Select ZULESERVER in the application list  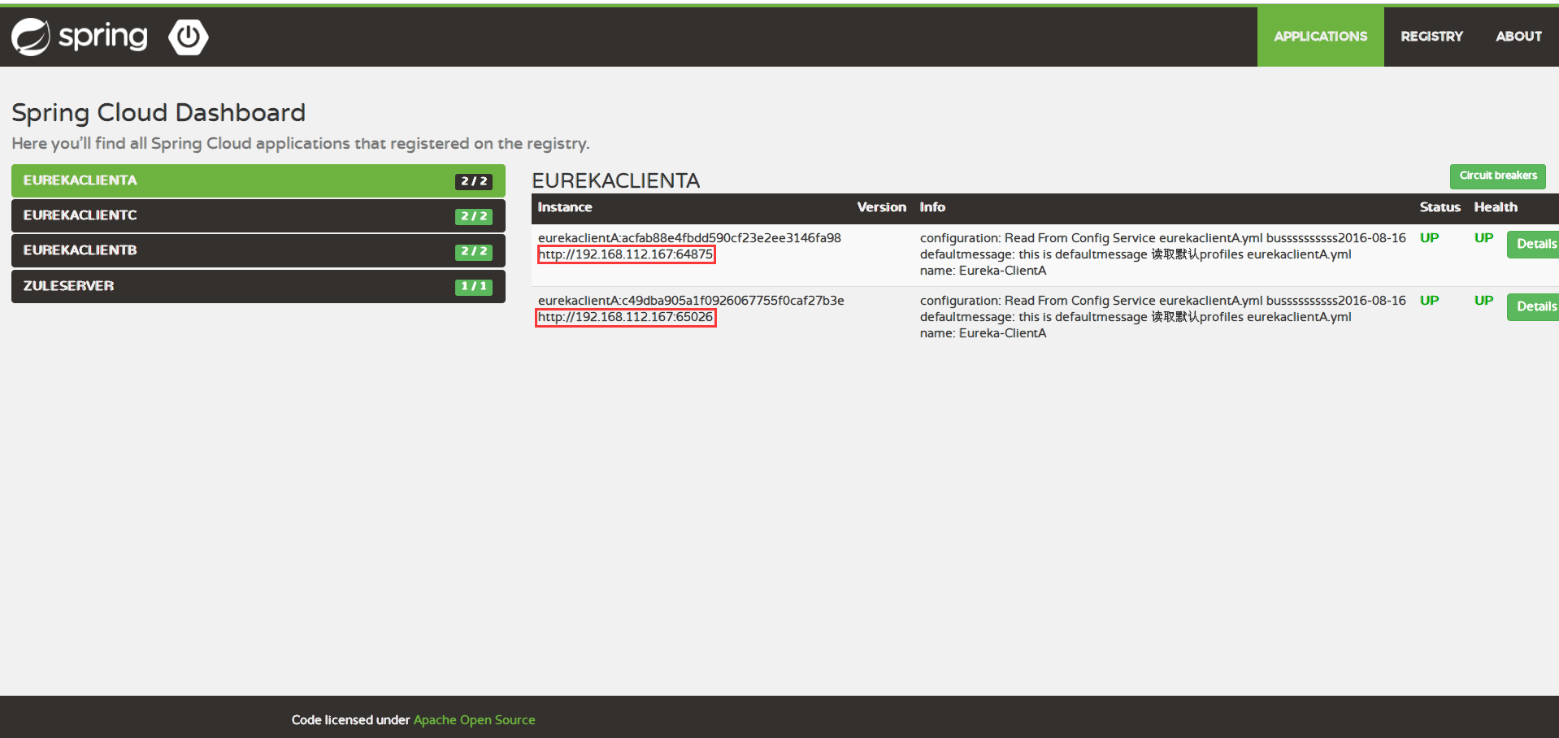(x=258, y=286)
